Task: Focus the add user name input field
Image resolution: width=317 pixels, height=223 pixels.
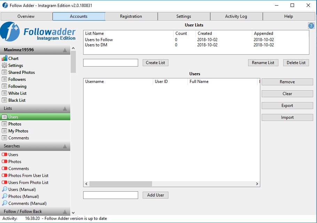Action: pyautogui.click(x=111, y=195)
